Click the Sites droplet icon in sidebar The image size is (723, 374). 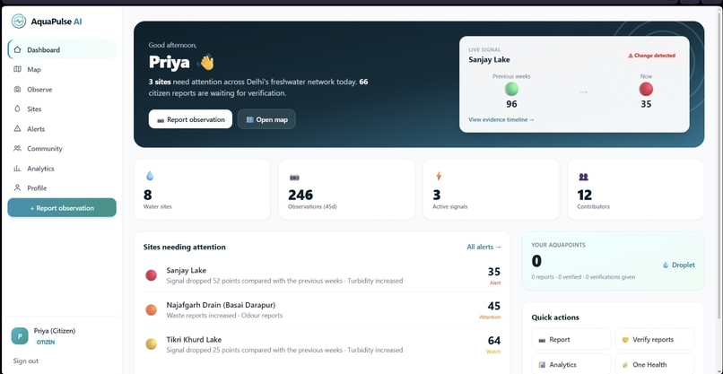[x=18, y=109]
